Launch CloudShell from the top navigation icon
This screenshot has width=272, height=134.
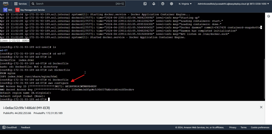point(145,4)
